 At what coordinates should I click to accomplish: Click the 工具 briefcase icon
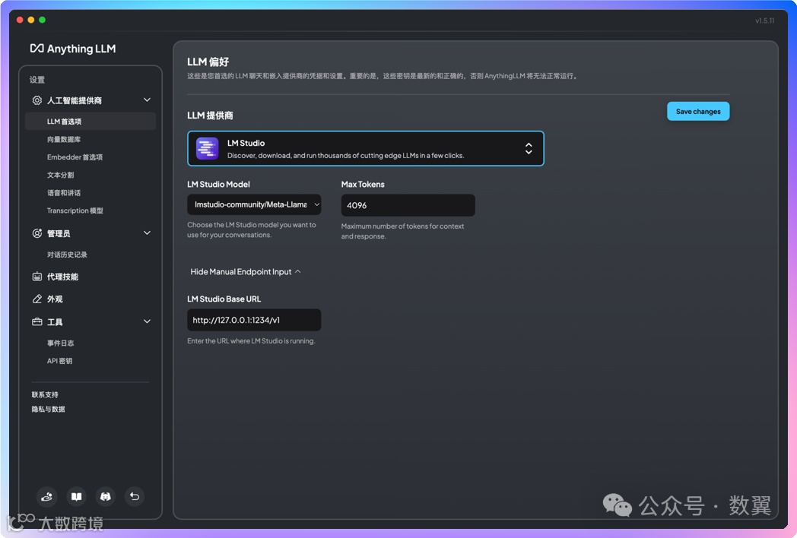[37, 321]
